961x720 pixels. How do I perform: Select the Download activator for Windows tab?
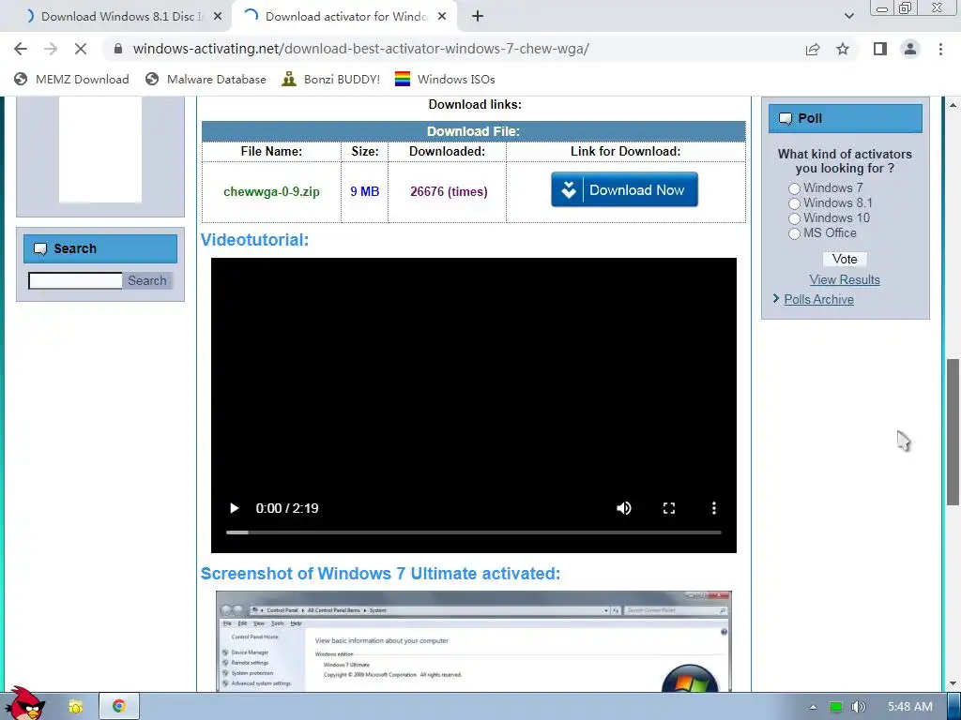point(345,17)
